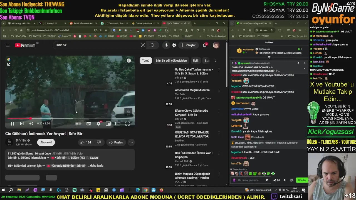Toggle subtitles/captions in the player
This screenshot has width=356, height=200.
89,124
